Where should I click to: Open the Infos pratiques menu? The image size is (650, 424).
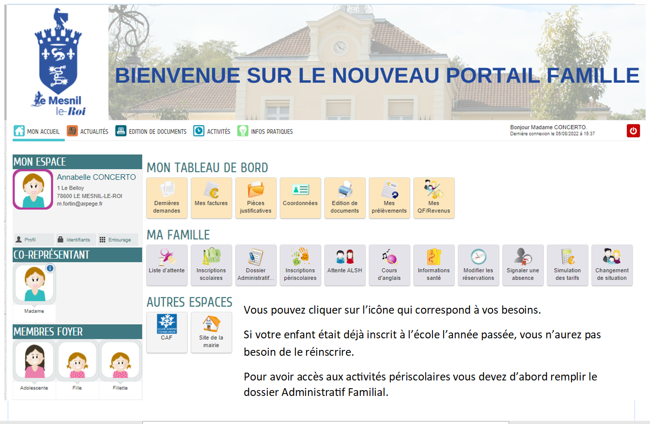coord(265,131)
